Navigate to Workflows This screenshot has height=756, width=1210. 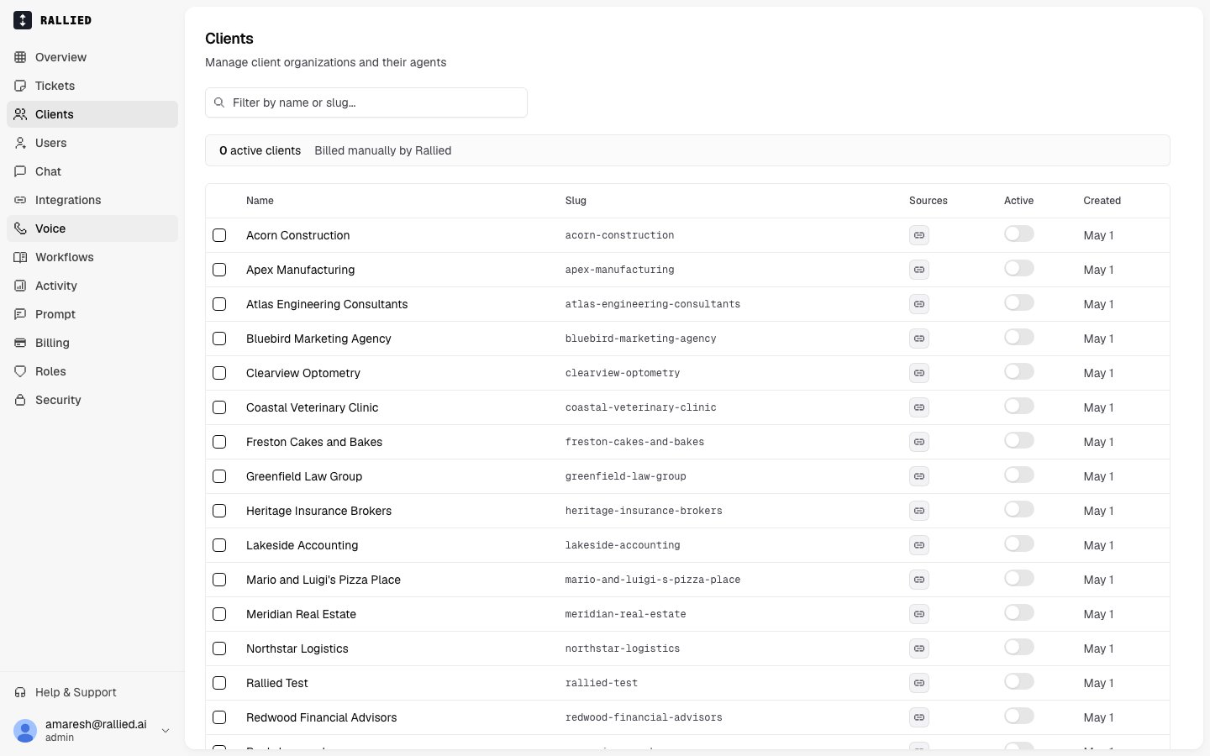(x=92, y=257)
